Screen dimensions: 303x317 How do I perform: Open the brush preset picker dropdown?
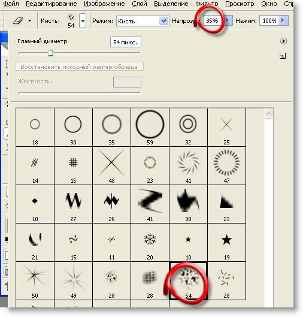[83, 20]
